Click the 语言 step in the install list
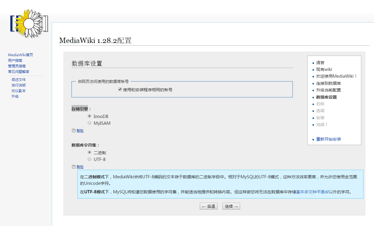The image size is (374, 226). [x=320, y=63]
